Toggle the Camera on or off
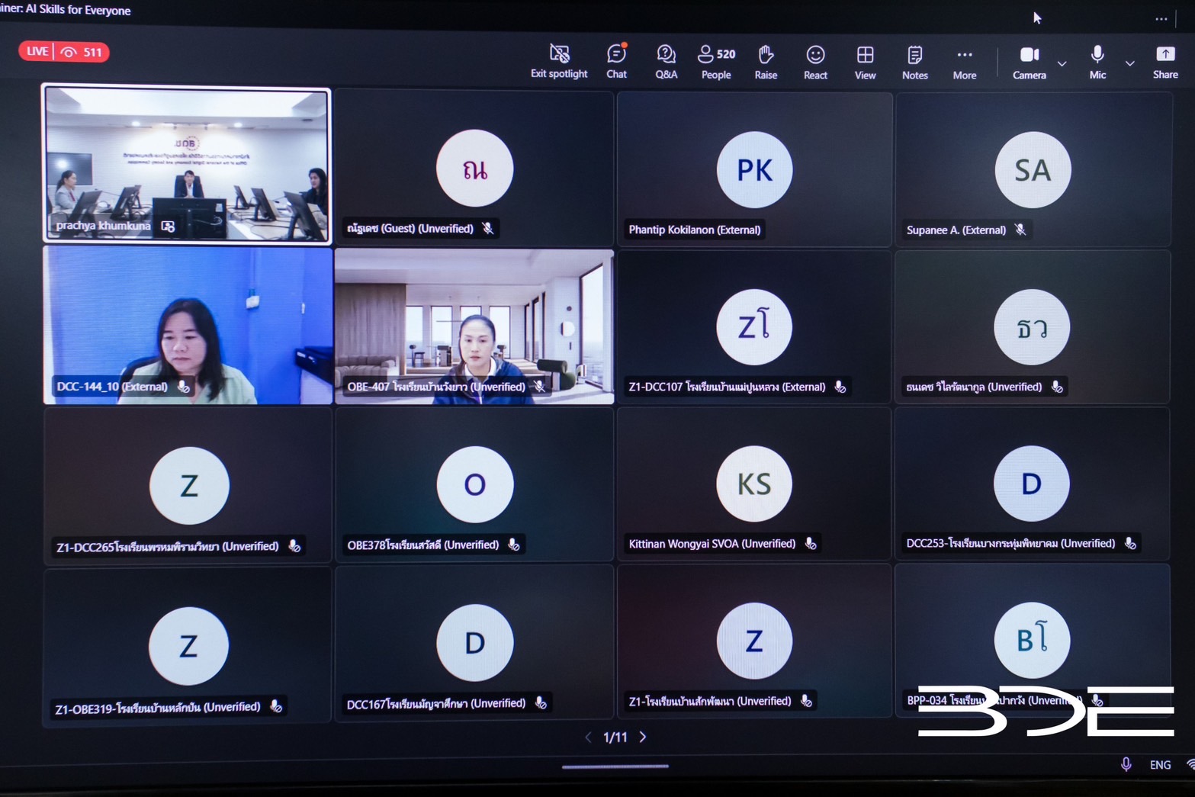Screen dimensions: 1195x797 coord(1029,61)
